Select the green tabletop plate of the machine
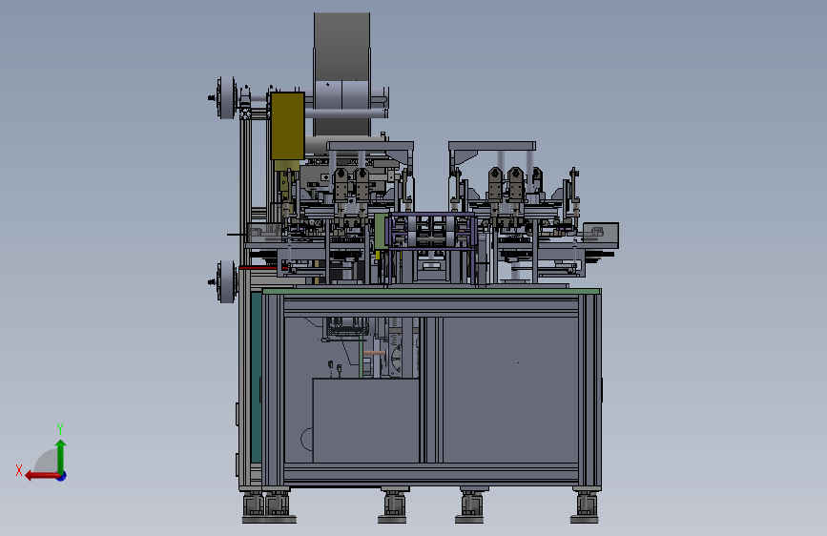This screenshot has height=536, width=827. pos(431,291)
